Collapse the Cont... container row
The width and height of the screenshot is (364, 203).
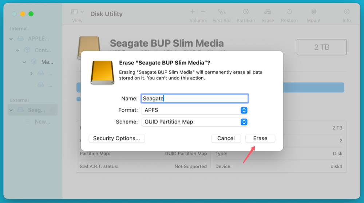17,50
